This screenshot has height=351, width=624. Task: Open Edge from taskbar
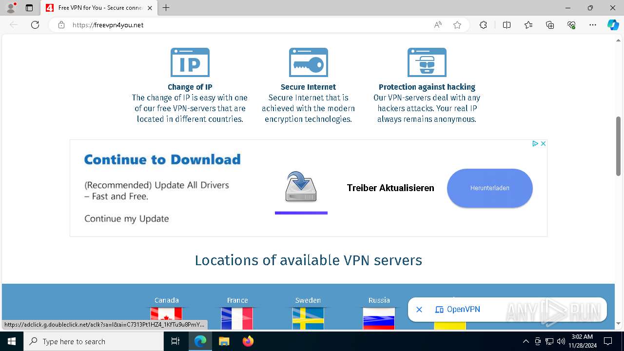(x=200, y=341)
